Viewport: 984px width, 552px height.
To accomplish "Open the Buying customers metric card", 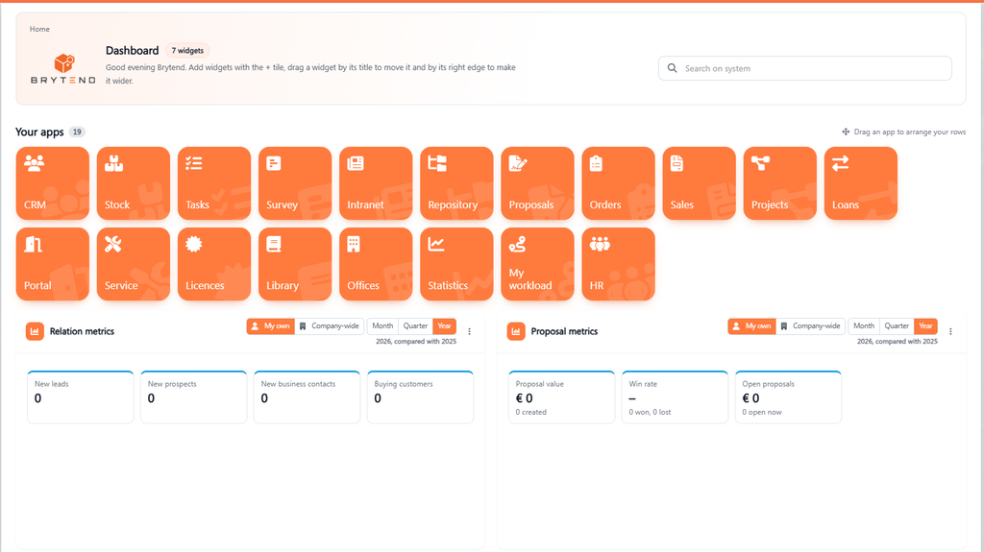I will 421,397.
